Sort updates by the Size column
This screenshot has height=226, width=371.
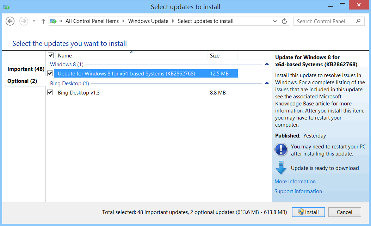point(223,55)
